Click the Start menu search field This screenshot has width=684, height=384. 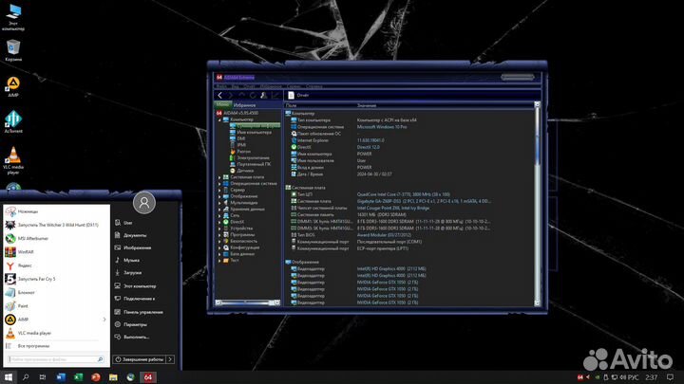point(56,359)
